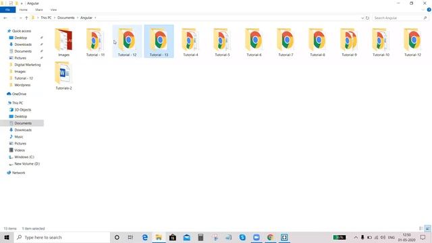Image resolution: width=432 pixels, height=243 pixels.
Task: Click the Type here to search box
Action: click(x=62, y=237)
